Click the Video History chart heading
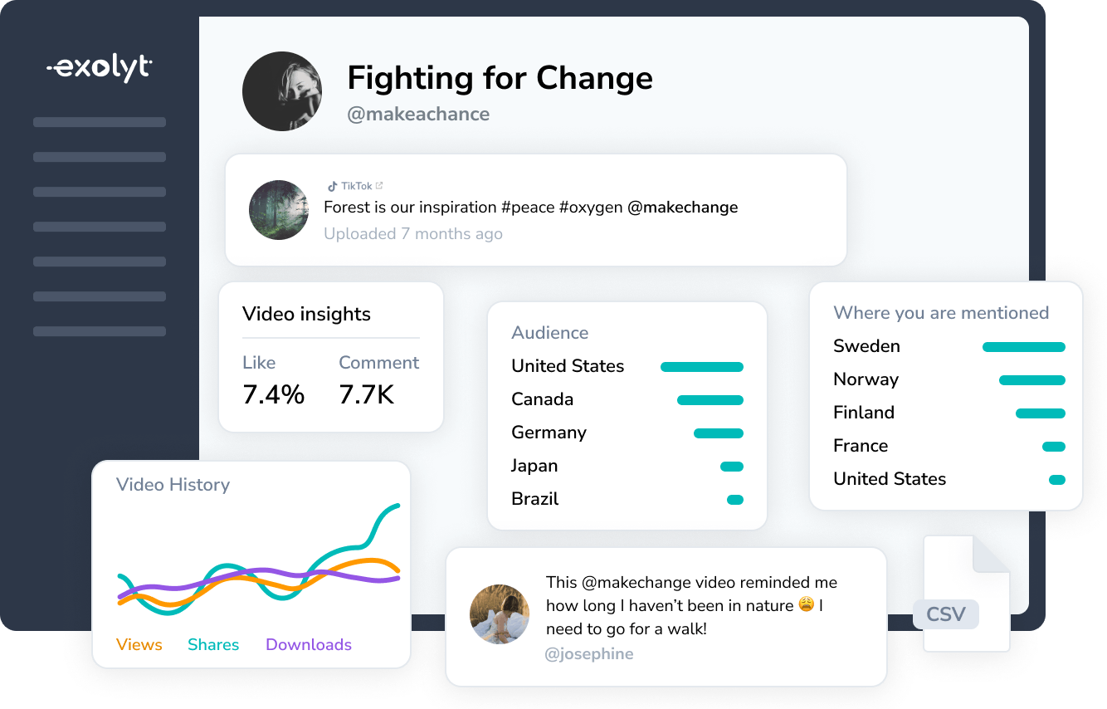Image resolution: width=1107 pixels, height=709 pixels. tap(173, 485)
